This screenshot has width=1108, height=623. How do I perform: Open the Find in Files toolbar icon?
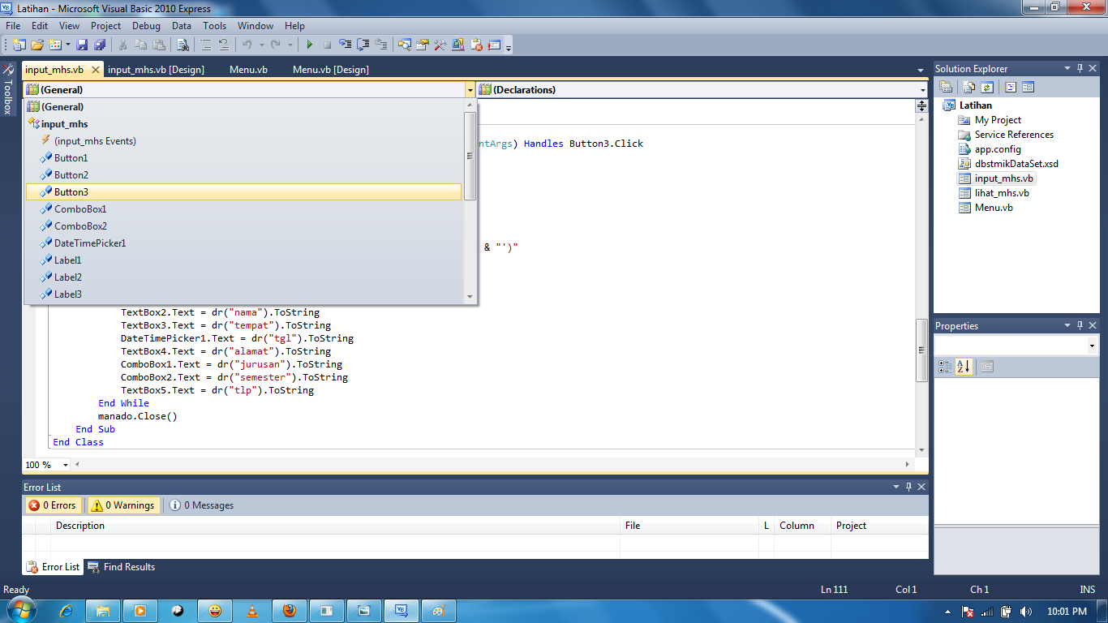tap(183, 45)
